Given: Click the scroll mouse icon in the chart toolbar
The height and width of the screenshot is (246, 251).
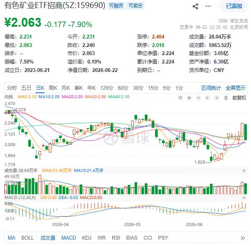Looking at the screenshot, I should [x=226, y=98].
